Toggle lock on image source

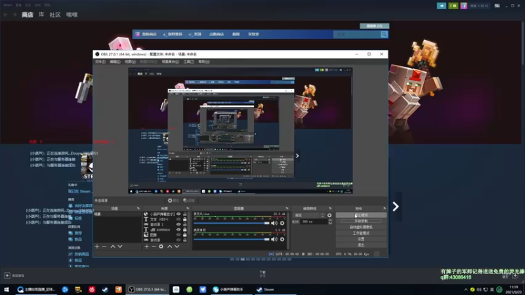(x=185, y=235)
